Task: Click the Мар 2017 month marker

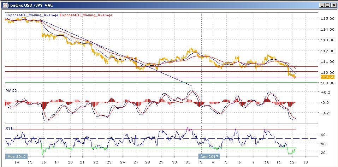Action: pos(16,156)
